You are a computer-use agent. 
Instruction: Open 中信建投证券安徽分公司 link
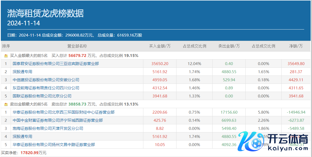point(46,80)
